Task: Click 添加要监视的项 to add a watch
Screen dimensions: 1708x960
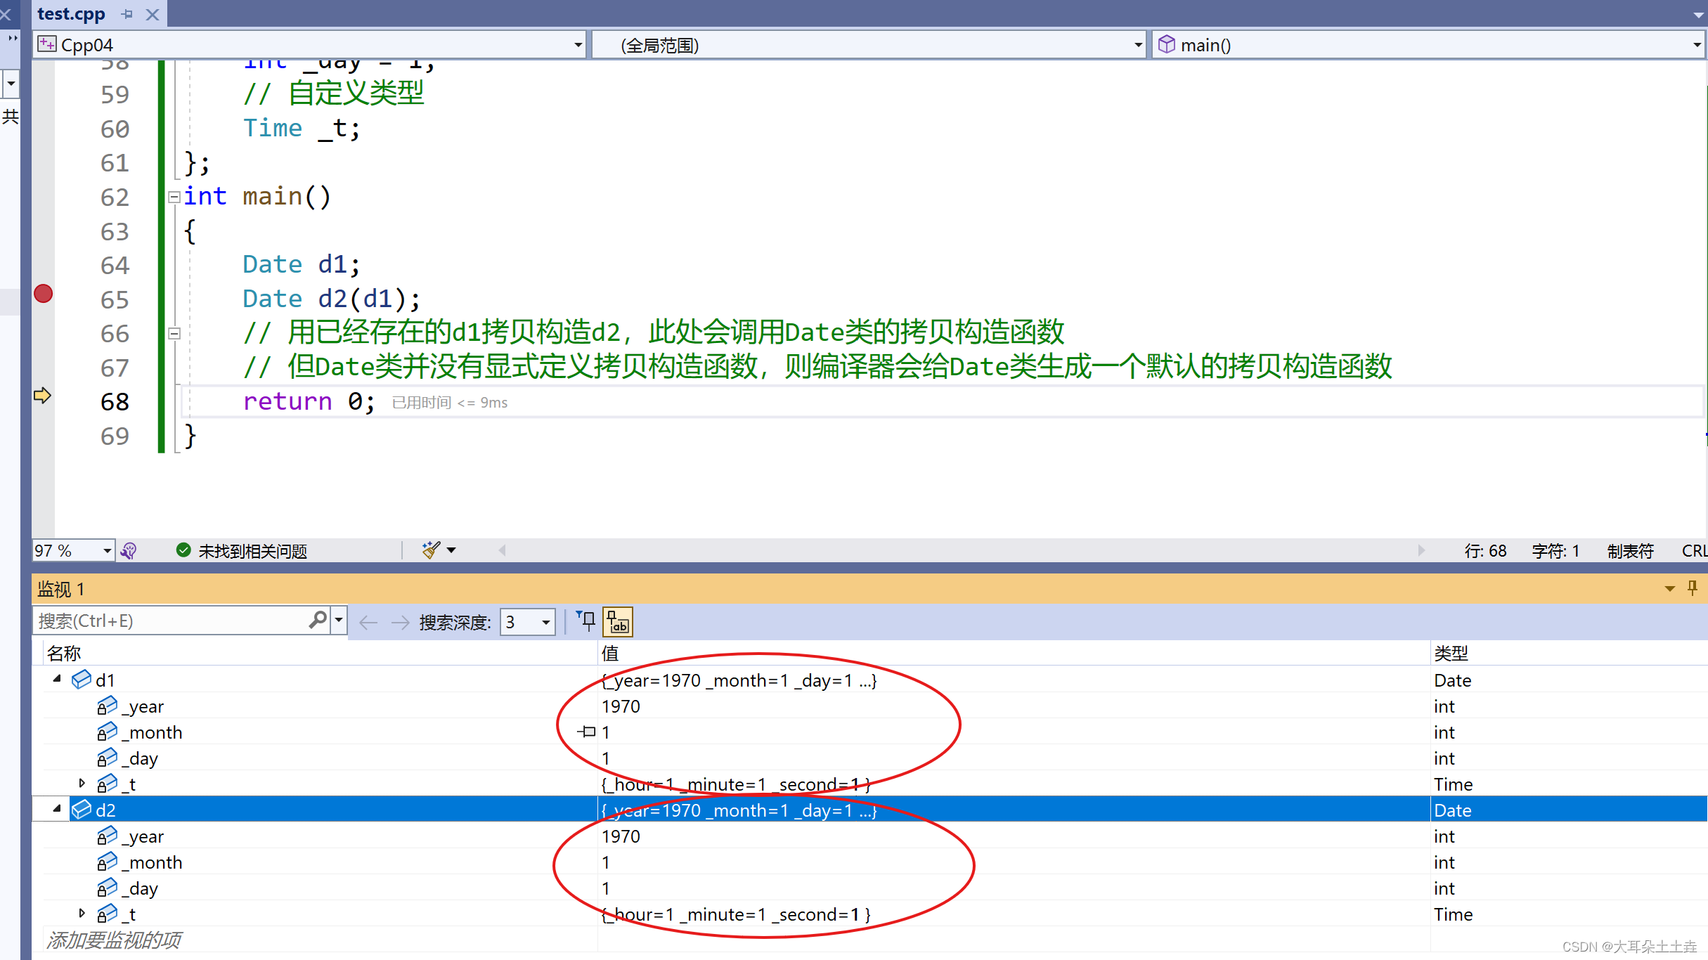Action: 114,940
